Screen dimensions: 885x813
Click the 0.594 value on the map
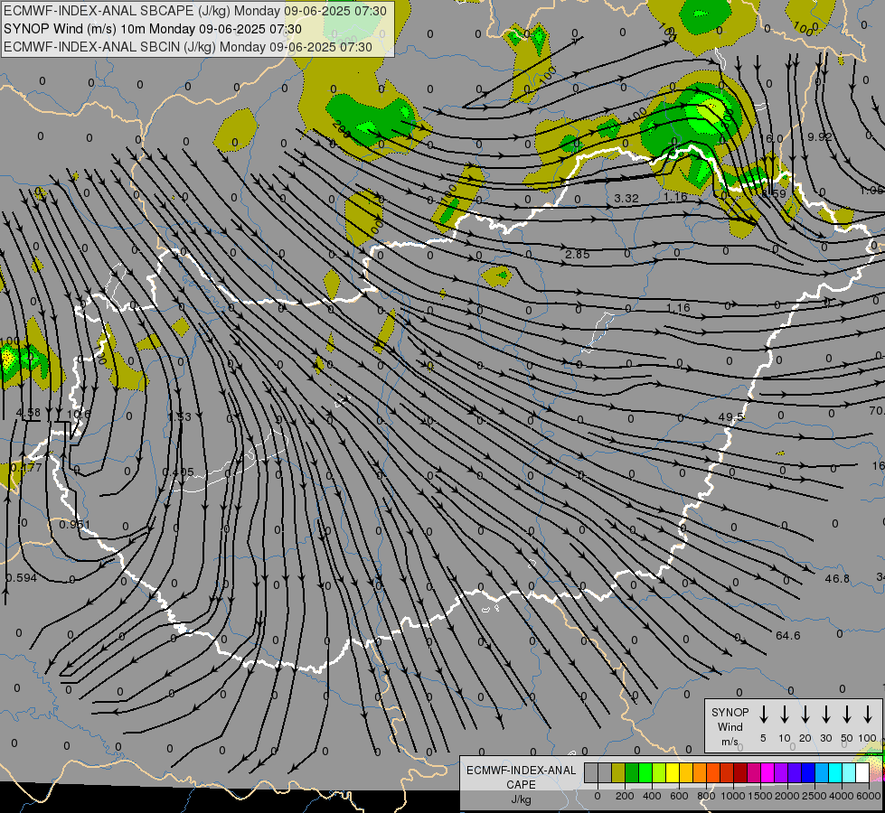point(22,578)
